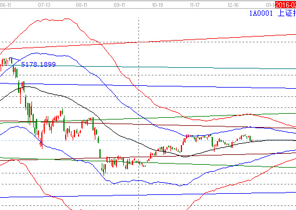This screenshot has width=296, height=210.
Task: Click the partially visible 01-1 date label
Action: [x=270, y=5]
